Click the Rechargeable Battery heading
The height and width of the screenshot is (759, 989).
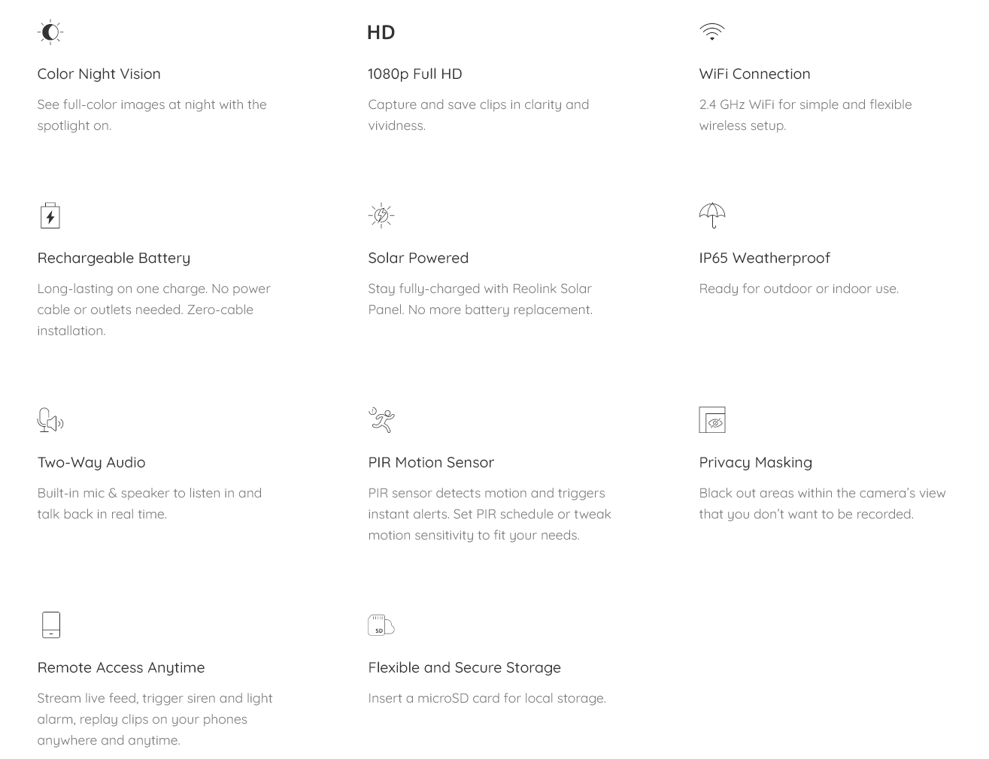114,258
